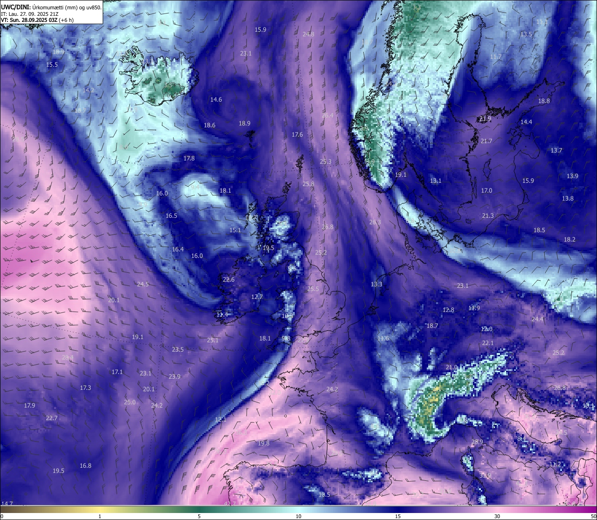Click the color scale tick label '10'
Screen dimensions: 597x520
tap(298, 516)
